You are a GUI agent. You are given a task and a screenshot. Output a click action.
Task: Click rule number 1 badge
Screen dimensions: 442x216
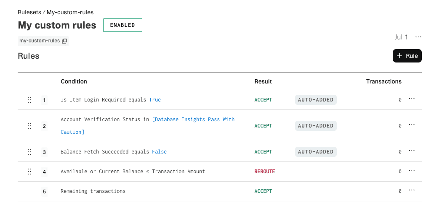[44, 100]
